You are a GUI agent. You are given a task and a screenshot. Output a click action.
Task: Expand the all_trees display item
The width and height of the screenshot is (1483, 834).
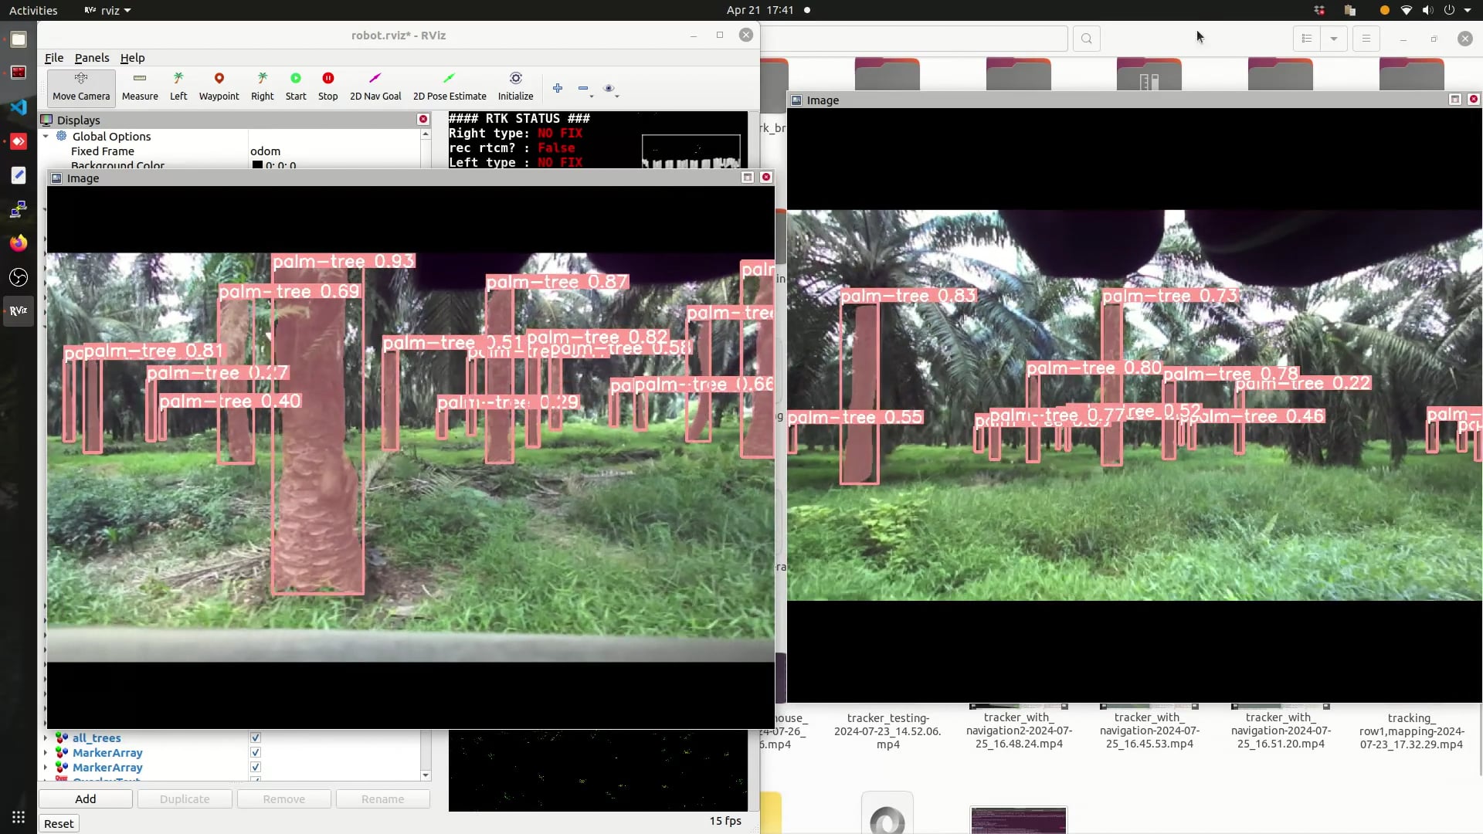point(45,737)
